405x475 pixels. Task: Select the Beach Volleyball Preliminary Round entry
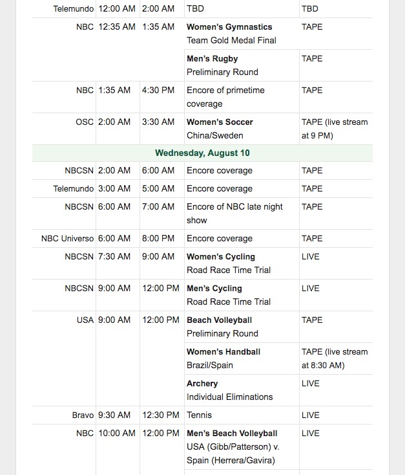[242, 327]
